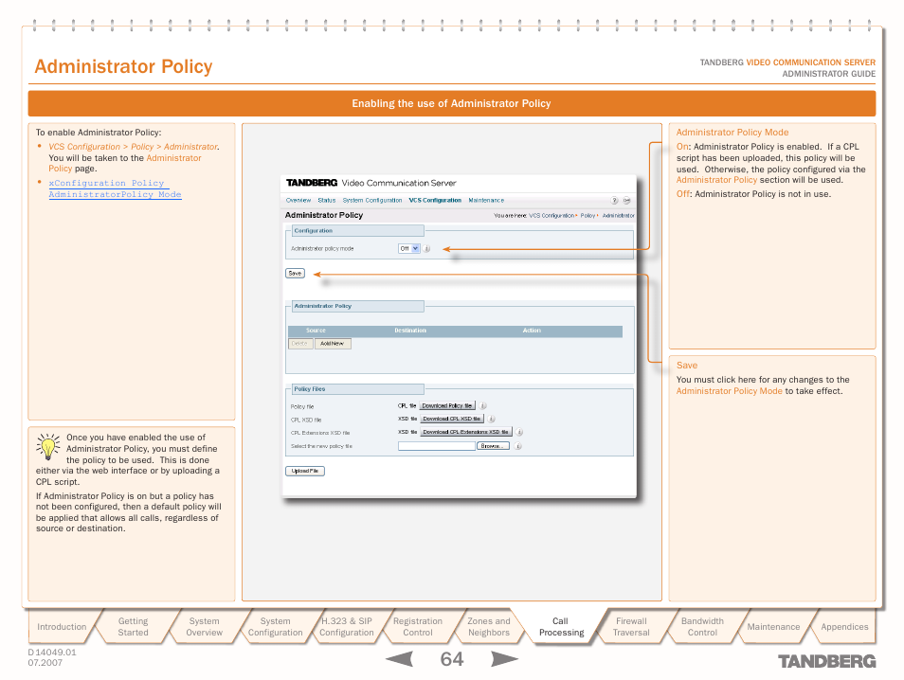904x680 pixels.
Task: Click the lightbulb tip icon
Action: [47, 447]
